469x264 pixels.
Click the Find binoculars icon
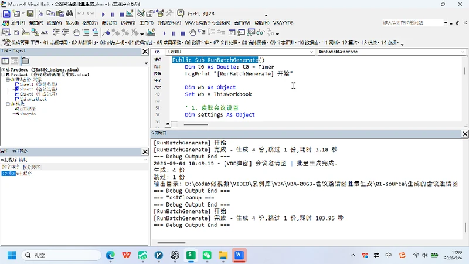(70, 13)
